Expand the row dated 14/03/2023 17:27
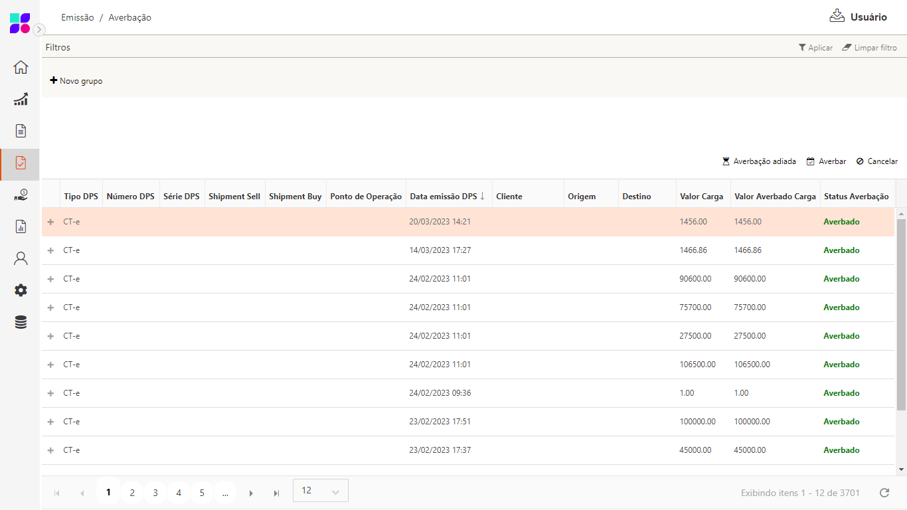The height and width of the screenshot is (510, 907). pyautogui.click(x=50, y=250)
